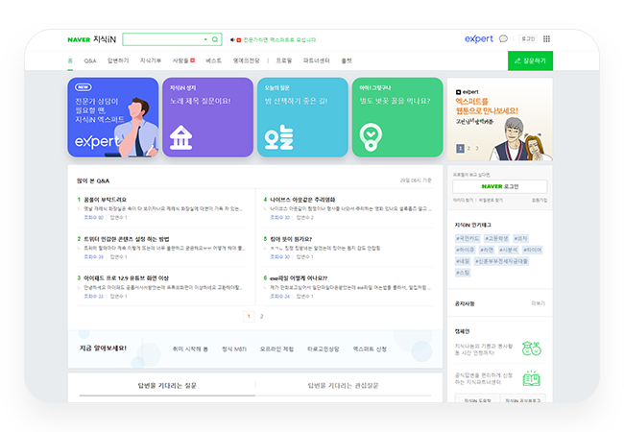The width and height of the screenshot is (624, 432).
Task: Open the eXpert webtoon banner
Action: tap(500, 119)
